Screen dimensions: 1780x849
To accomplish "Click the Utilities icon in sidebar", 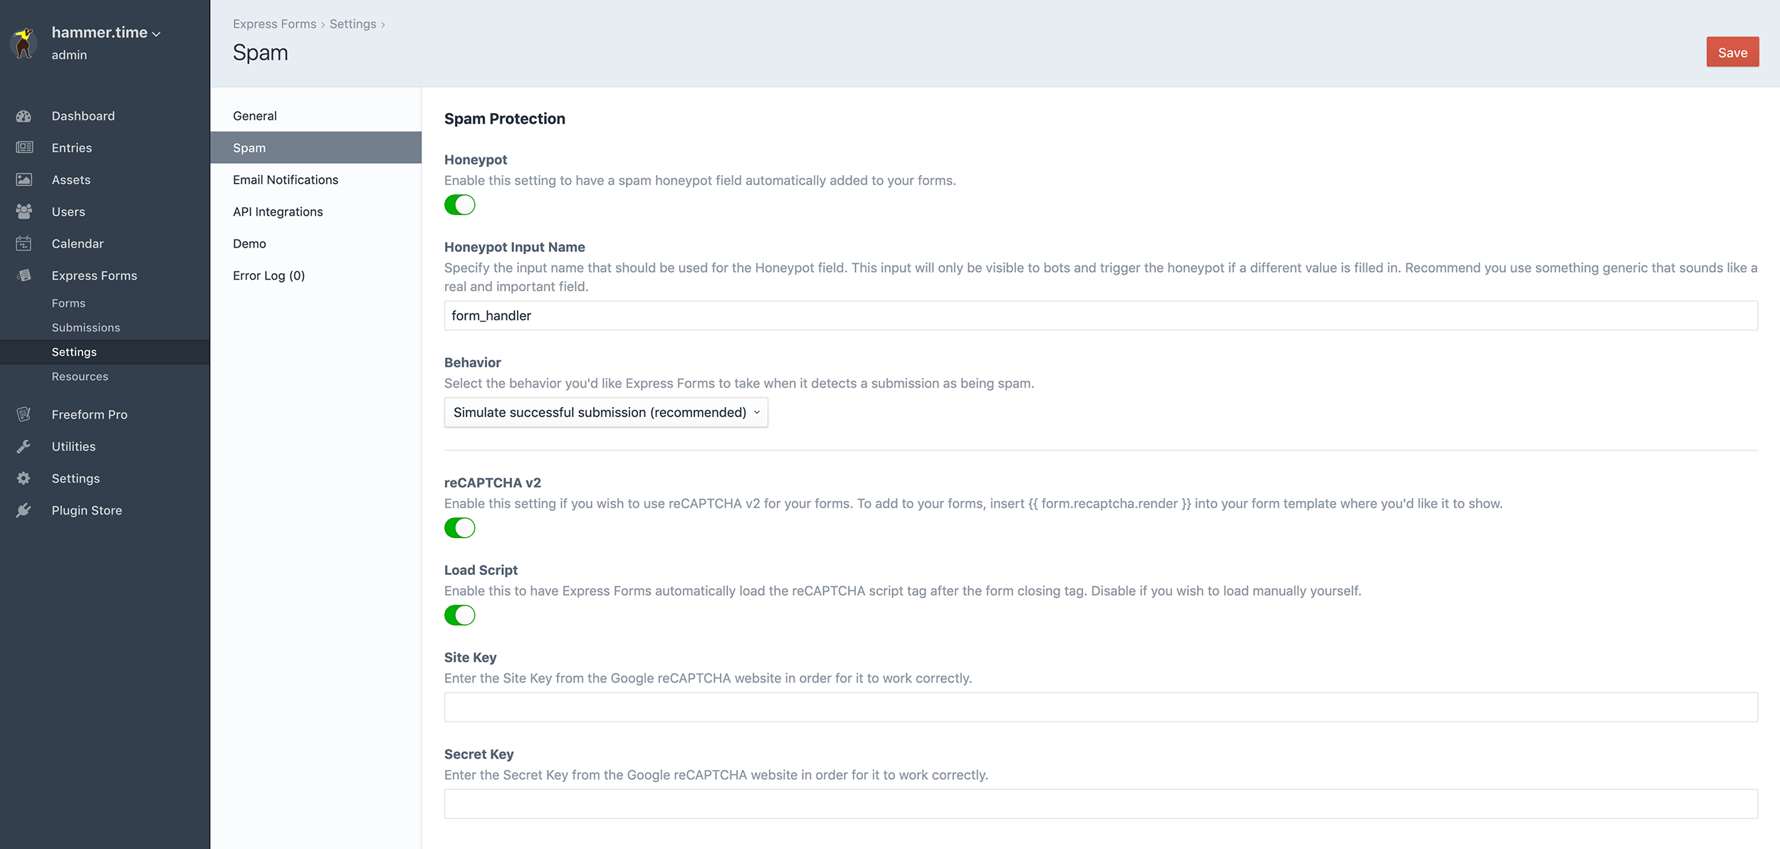I will coord(25,446).
